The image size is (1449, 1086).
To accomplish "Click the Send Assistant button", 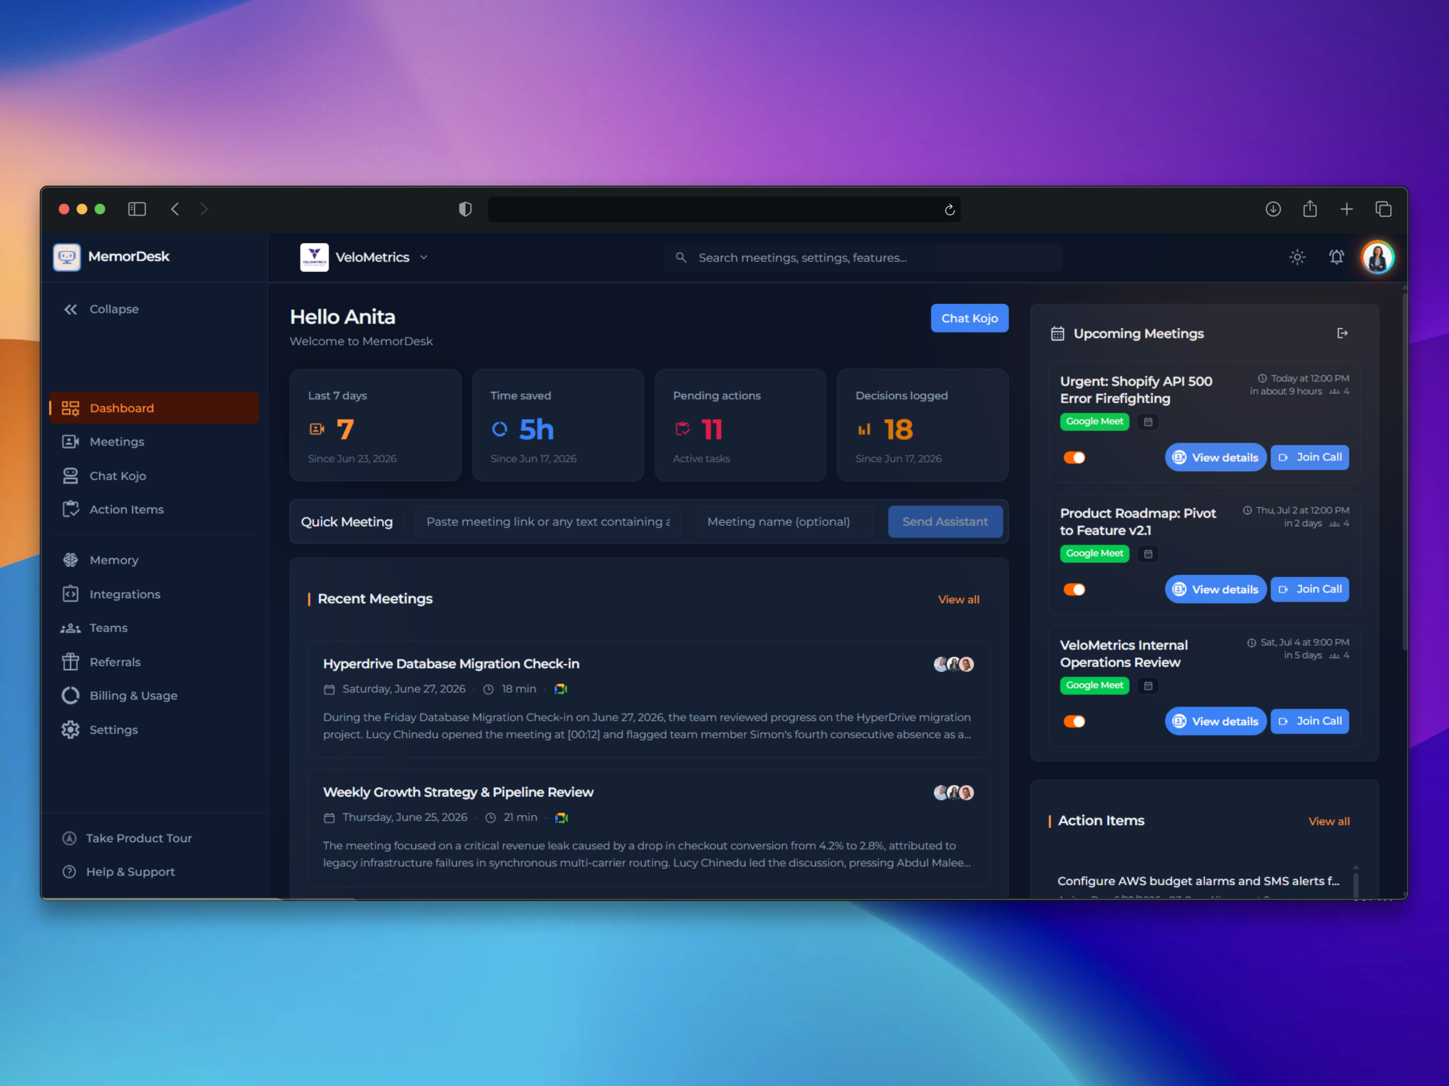I will tap(944, 522).
